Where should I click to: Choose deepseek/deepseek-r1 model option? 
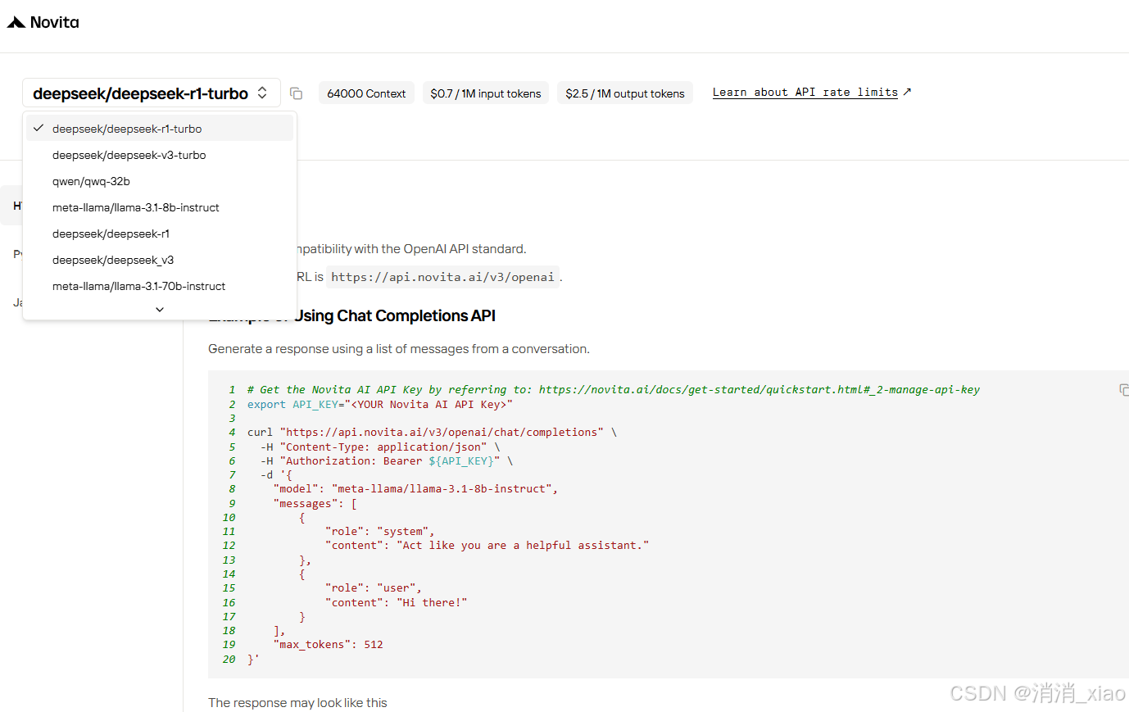[x=160, y=234]
